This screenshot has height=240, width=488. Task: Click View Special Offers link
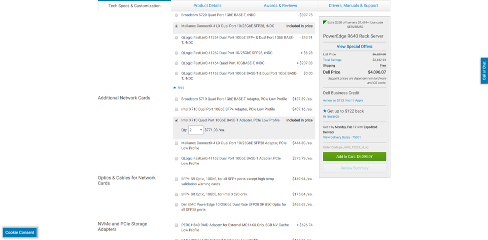(354, 46)
